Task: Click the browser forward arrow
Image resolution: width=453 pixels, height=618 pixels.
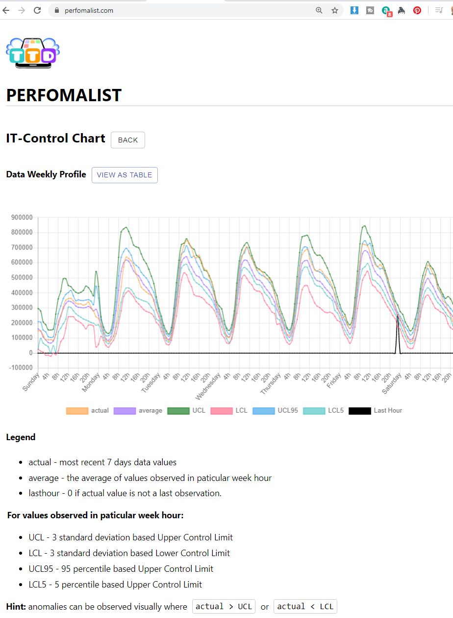Action: click(21, 10)
